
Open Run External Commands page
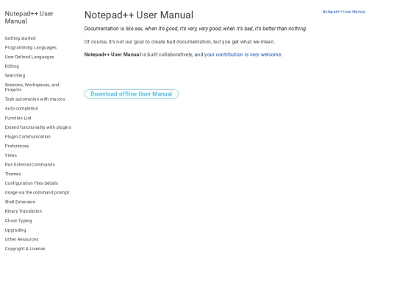point(30,165)
